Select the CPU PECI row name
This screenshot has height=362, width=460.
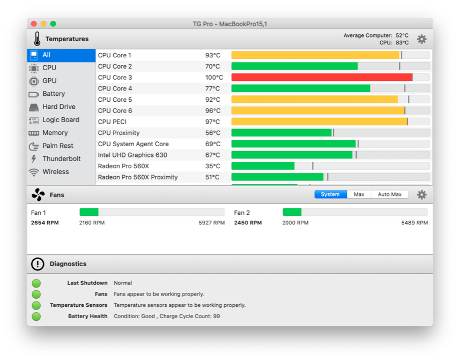[112, 122]
